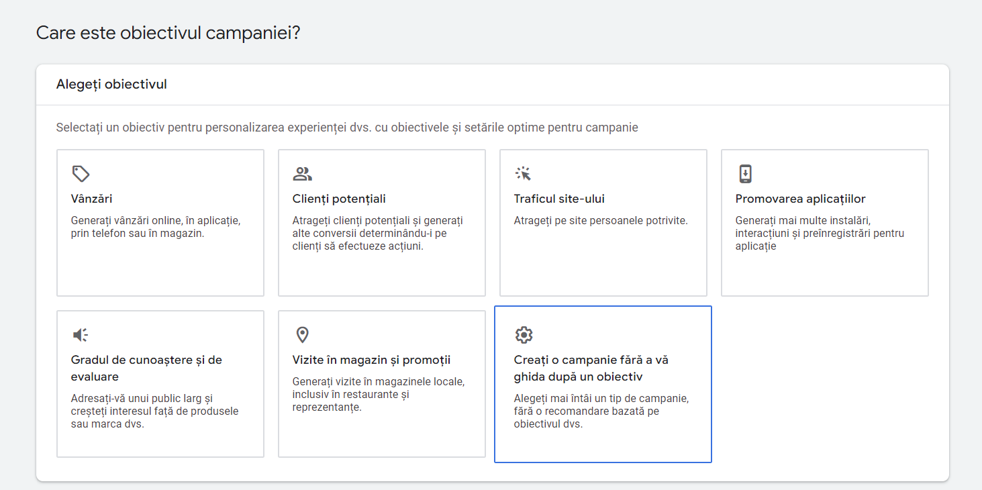The width and height of the screenshot is (982, 490).
Task: Click text 'Atrageți pe site persoanele potrivite.'
Action: coord(601,220)
